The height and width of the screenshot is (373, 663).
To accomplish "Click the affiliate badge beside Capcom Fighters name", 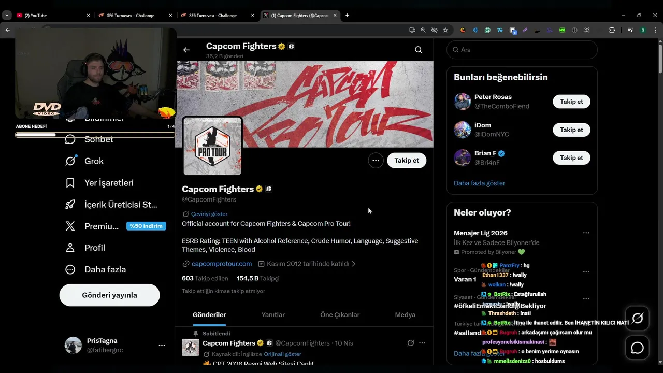I will [x=269, y=189].
